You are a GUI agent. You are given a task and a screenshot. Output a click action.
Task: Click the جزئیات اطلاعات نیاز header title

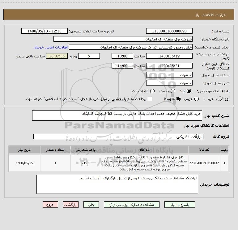coord(211,15)
